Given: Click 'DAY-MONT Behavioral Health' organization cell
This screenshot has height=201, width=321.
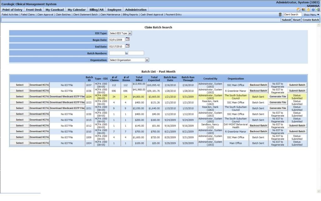Looking at the screenshot, I should pyautogui.click(x=236, y=126).
